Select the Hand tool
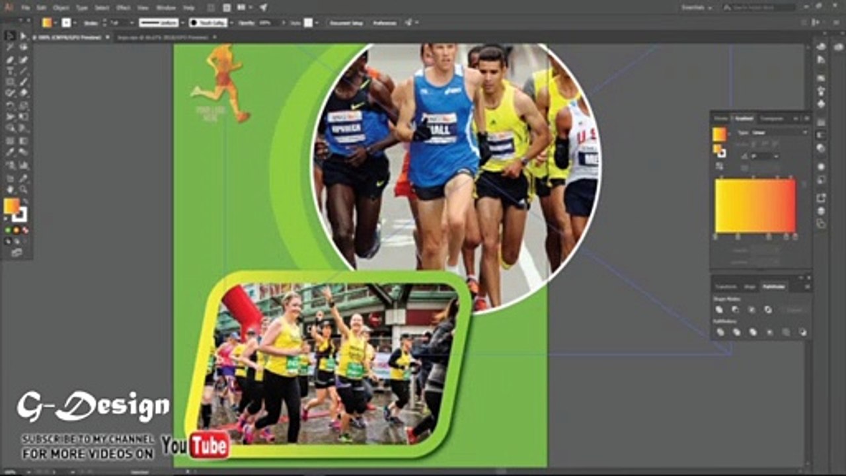Viewport: 846px width, 476px height. point(11,189)
